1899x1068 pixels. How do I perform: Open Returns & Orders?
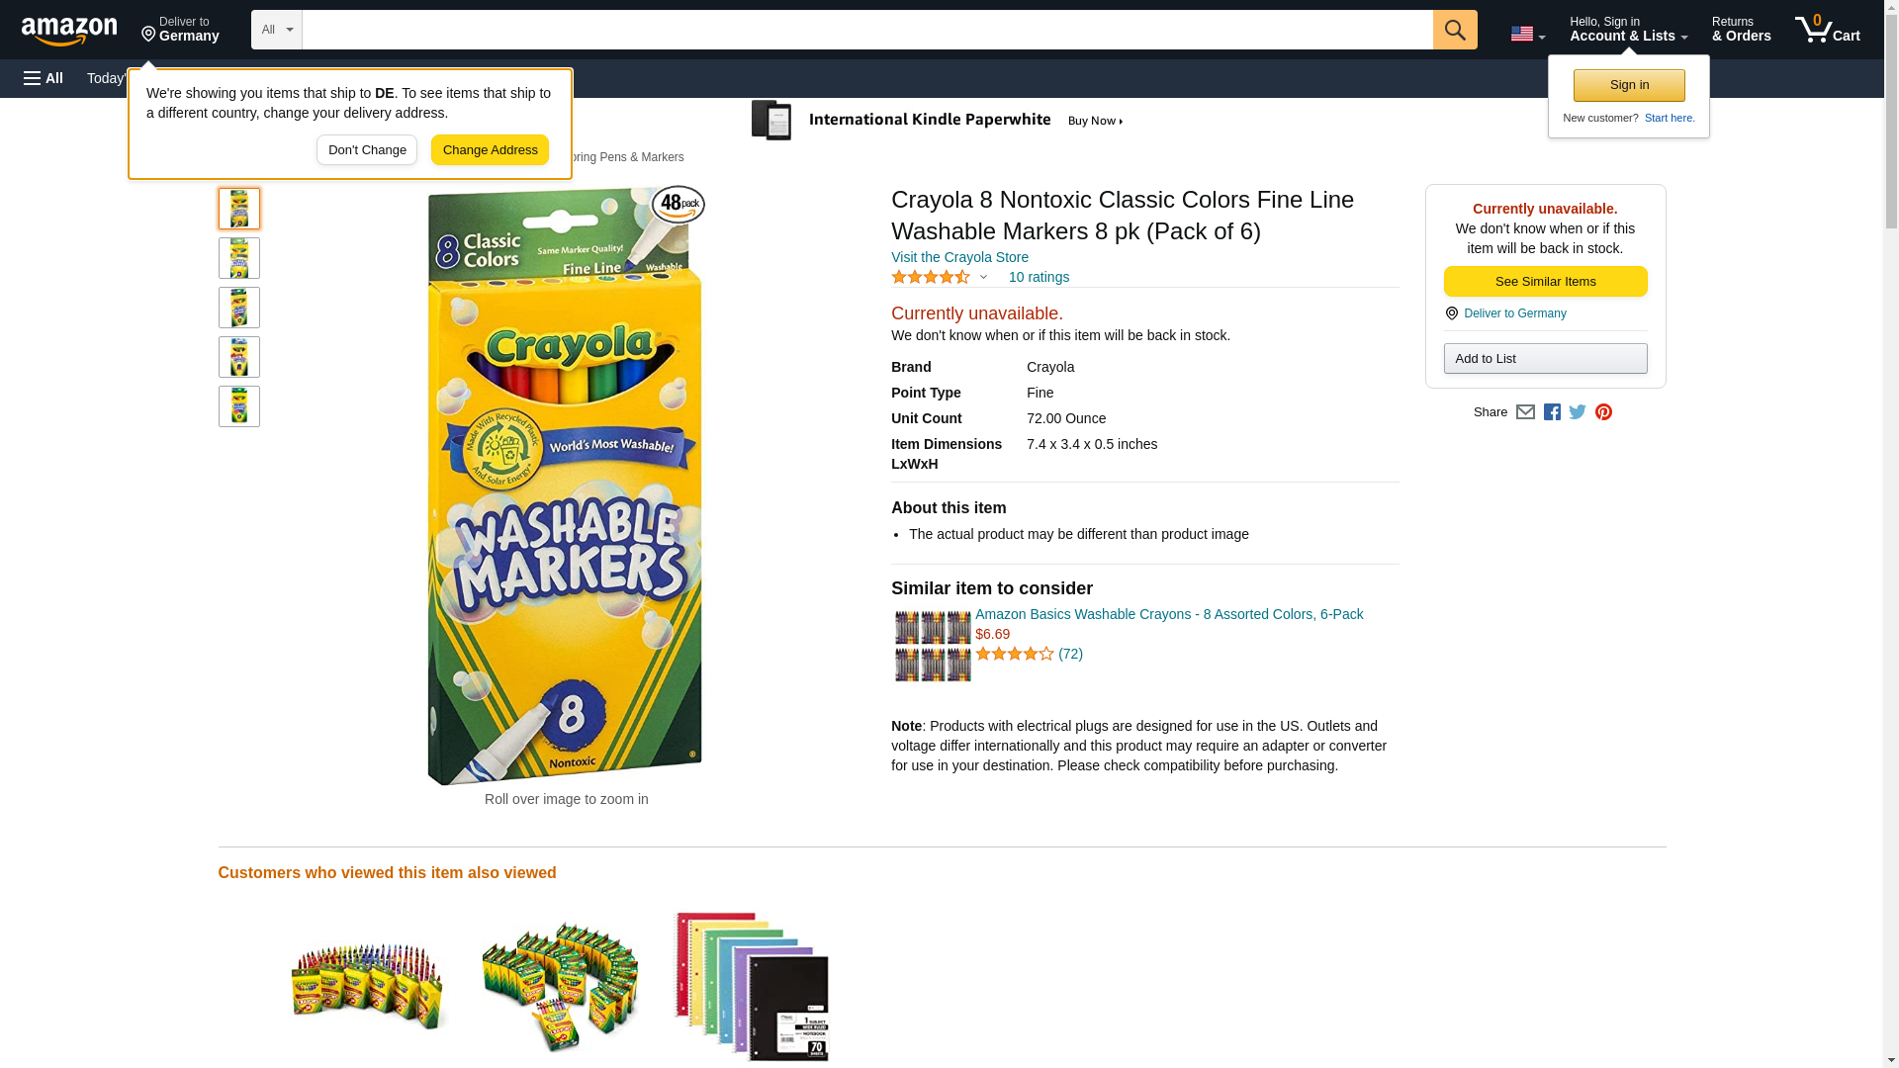(1741, 30)
